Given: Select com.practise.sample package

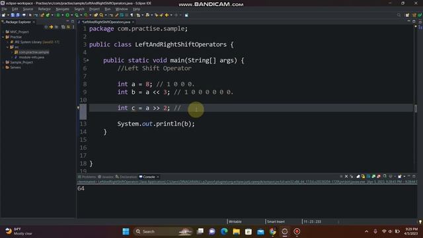Looking at the screenshot, I should 34,52.
